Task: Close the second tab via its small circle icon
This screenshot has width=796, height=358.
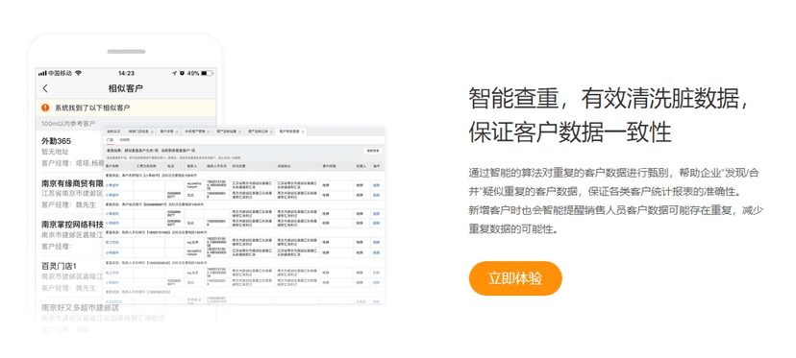Action: [153, 131]
